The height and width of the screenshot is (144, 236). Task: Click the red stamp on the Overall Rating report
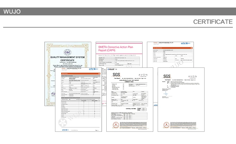[116, 125]
